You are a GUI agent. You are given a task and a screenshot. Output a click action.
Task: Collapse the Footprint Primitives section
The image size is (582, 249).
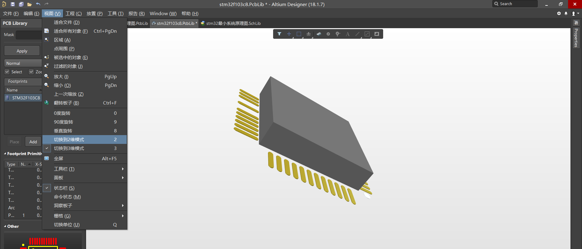tap(5, 154)
